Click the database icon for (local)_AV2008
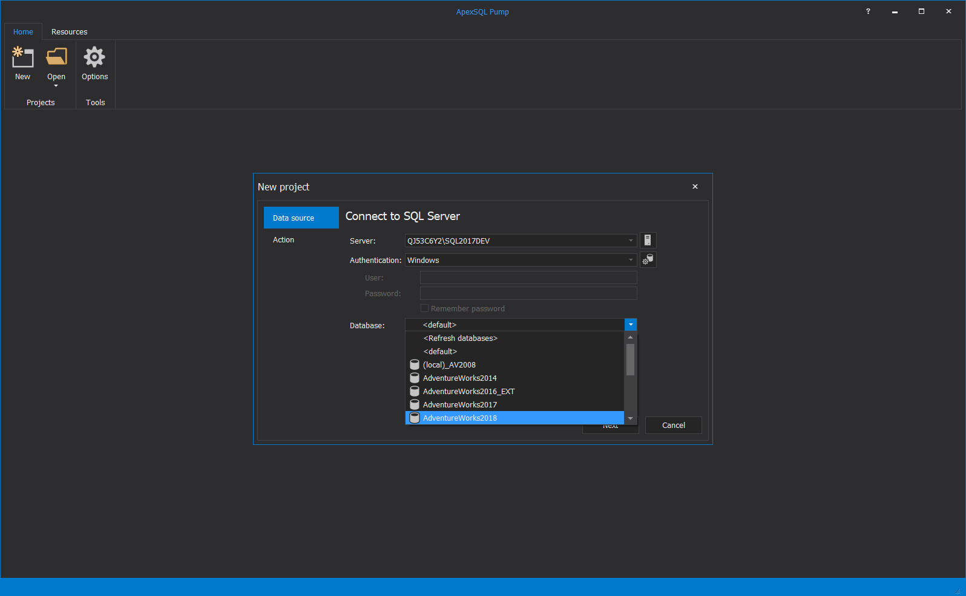The image size is (966, 596). tap(415, 364)
